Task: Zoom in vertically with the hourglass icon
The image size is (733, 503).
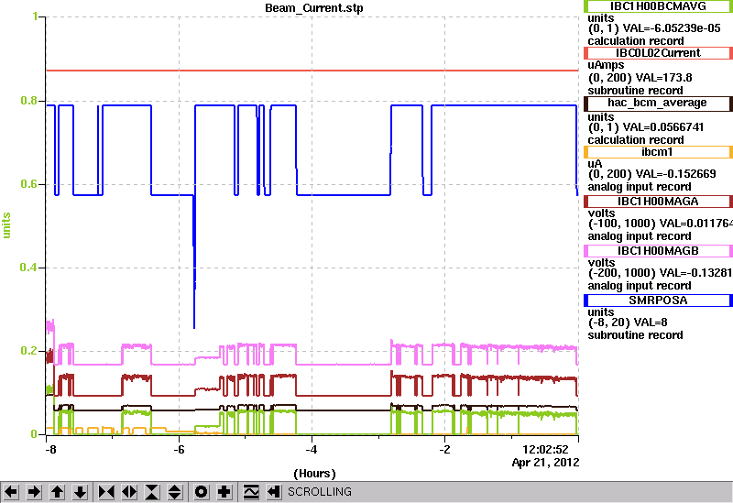Action: click(x=152, y=492)
